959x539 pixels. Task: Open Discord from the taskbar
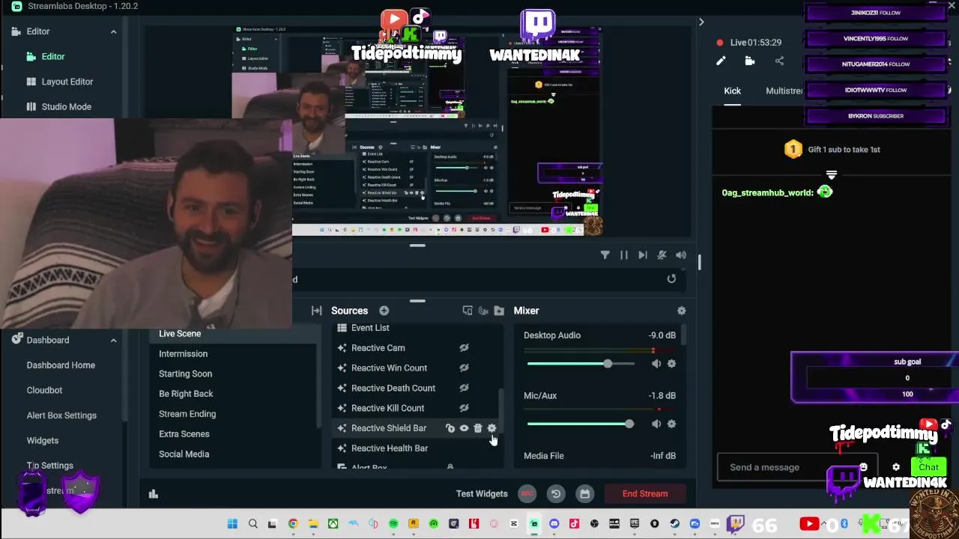(x=554, y=524)
